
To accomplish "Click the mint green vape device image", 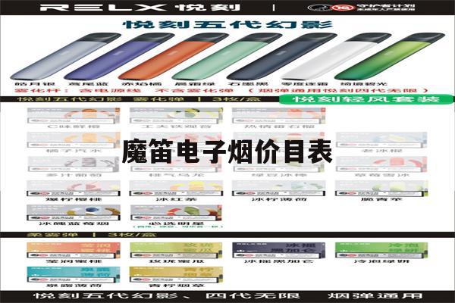I will (x=227, y=57).
